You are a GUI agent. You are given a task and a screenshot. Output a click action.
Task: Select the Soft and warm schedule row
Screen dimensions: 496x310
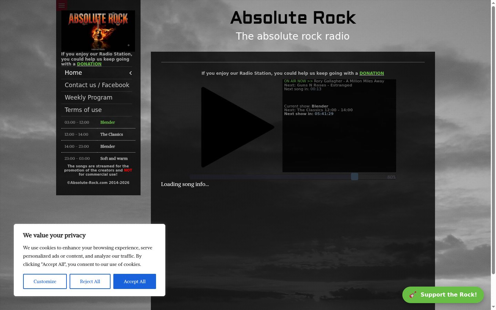pos(98,158)
